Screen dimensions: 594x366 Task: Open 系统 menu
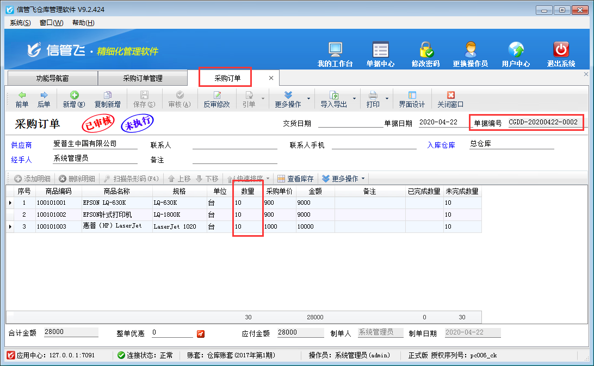pos(20,23)
